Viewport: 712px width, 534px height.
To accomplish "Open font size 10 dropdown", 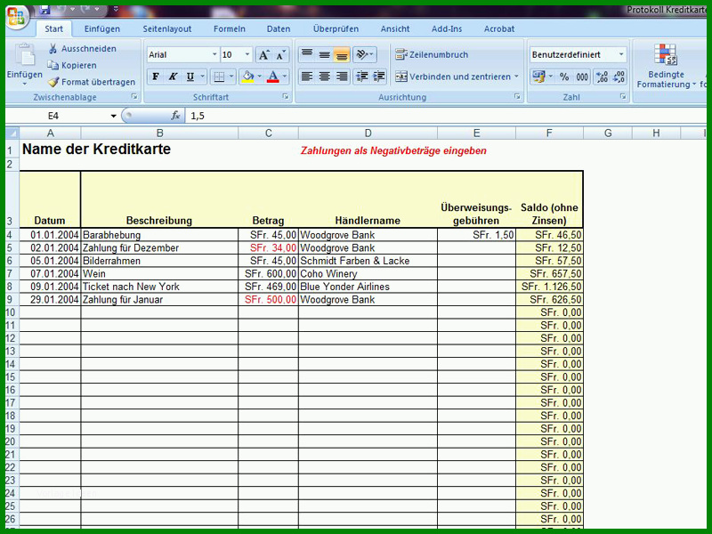I will click(247, 54).
